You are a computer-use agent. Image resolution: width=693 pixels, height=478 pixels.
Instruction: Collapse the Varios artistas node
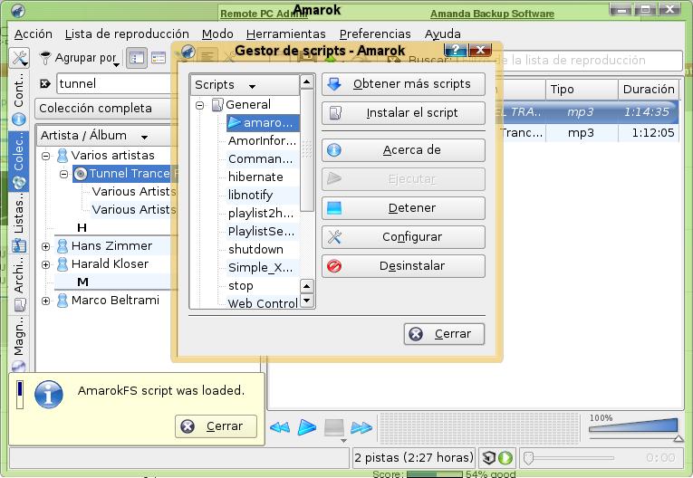pyautogui.click(x=45, y=156)
